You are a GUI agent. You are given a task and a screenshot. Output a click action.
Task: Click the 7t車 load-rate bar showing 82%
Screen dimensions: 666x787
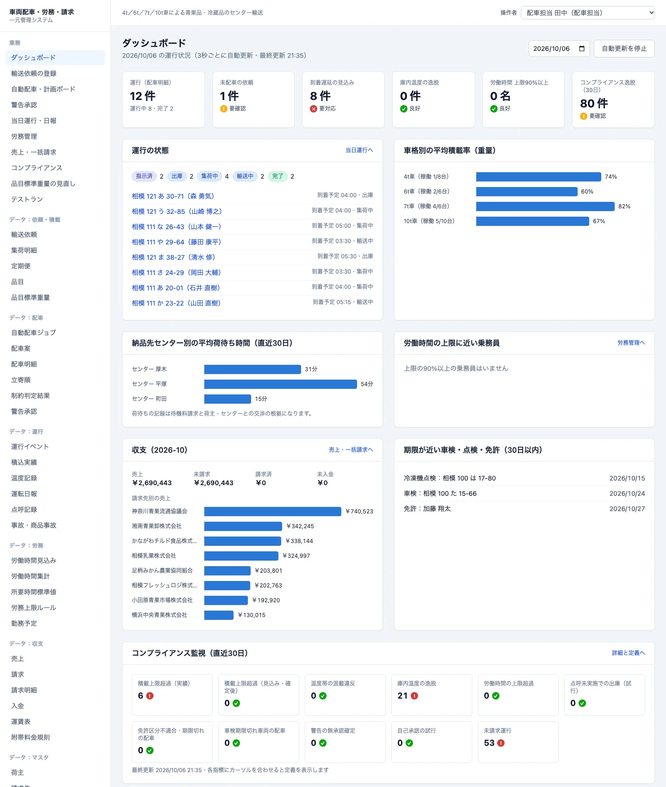(x=545, y=206)
